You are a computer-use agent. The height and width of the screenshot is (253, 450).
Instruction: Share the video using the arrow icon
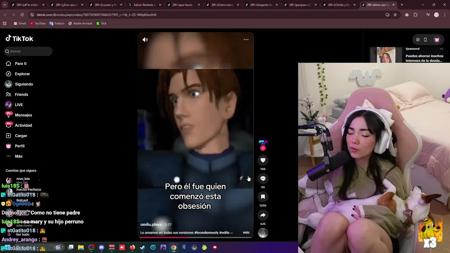coord(263,215)
